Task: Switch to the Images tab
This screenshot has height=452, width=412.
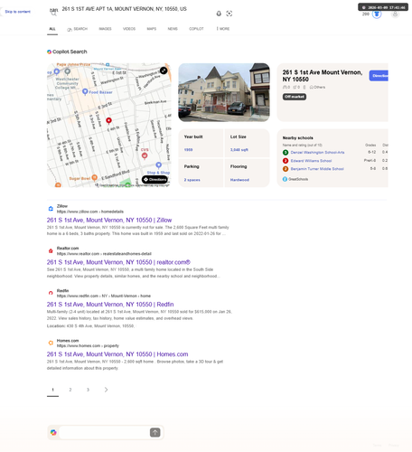Action: coord(105,29)
